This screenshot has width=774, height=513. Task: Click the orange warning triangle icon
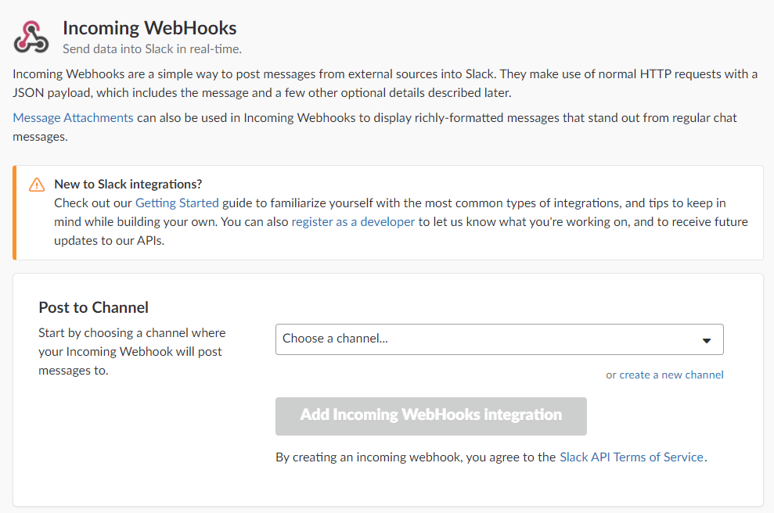(x=37, y=185)
